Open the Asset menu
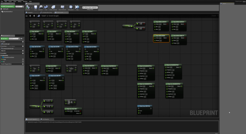Image resolution: width=246 pixels, height=134 pixels. (10, 1)
